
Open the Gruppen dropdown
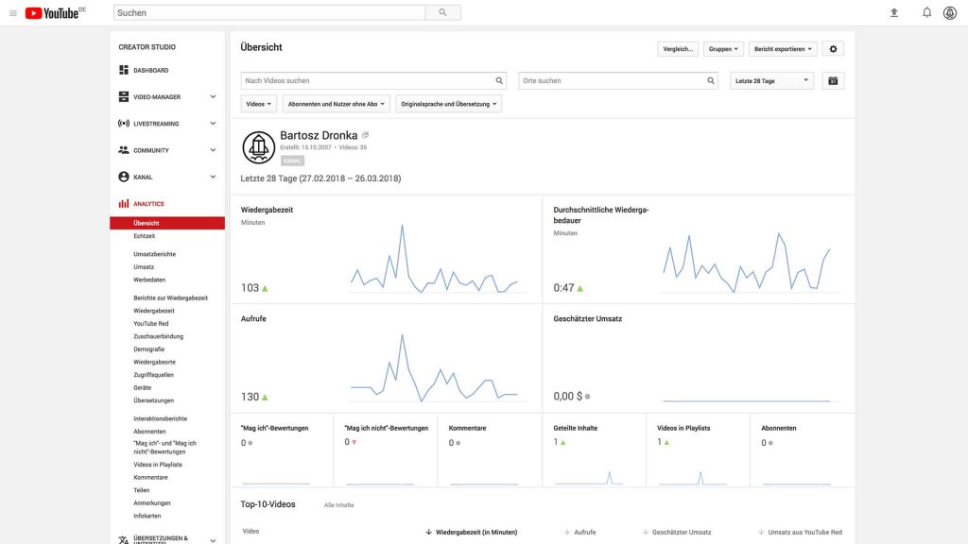pos(724,49)
